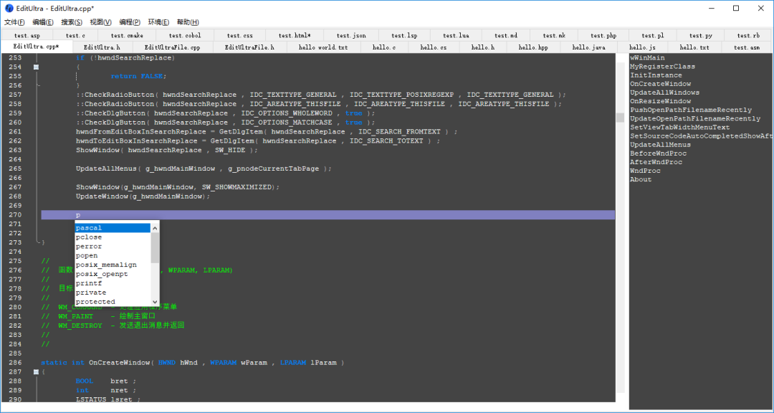The width and height of the screenshot is (774, 413).
Task: Choose protected in autocomplete list
Action: click(113, 302)
